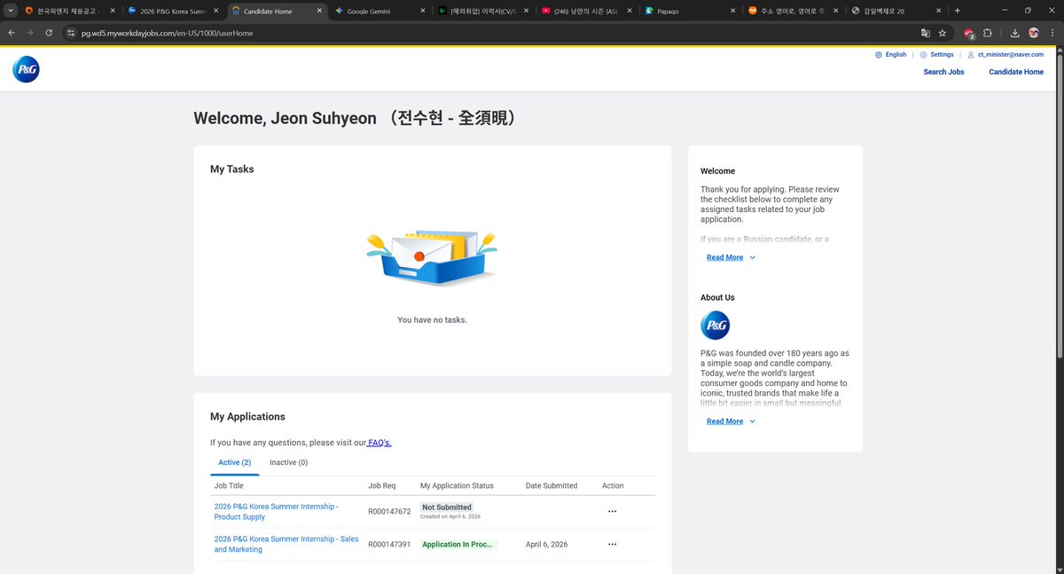Click the globe icon beside English
Image resolution: width=1064 pixels, height=574 pixels.
[879, 55]
